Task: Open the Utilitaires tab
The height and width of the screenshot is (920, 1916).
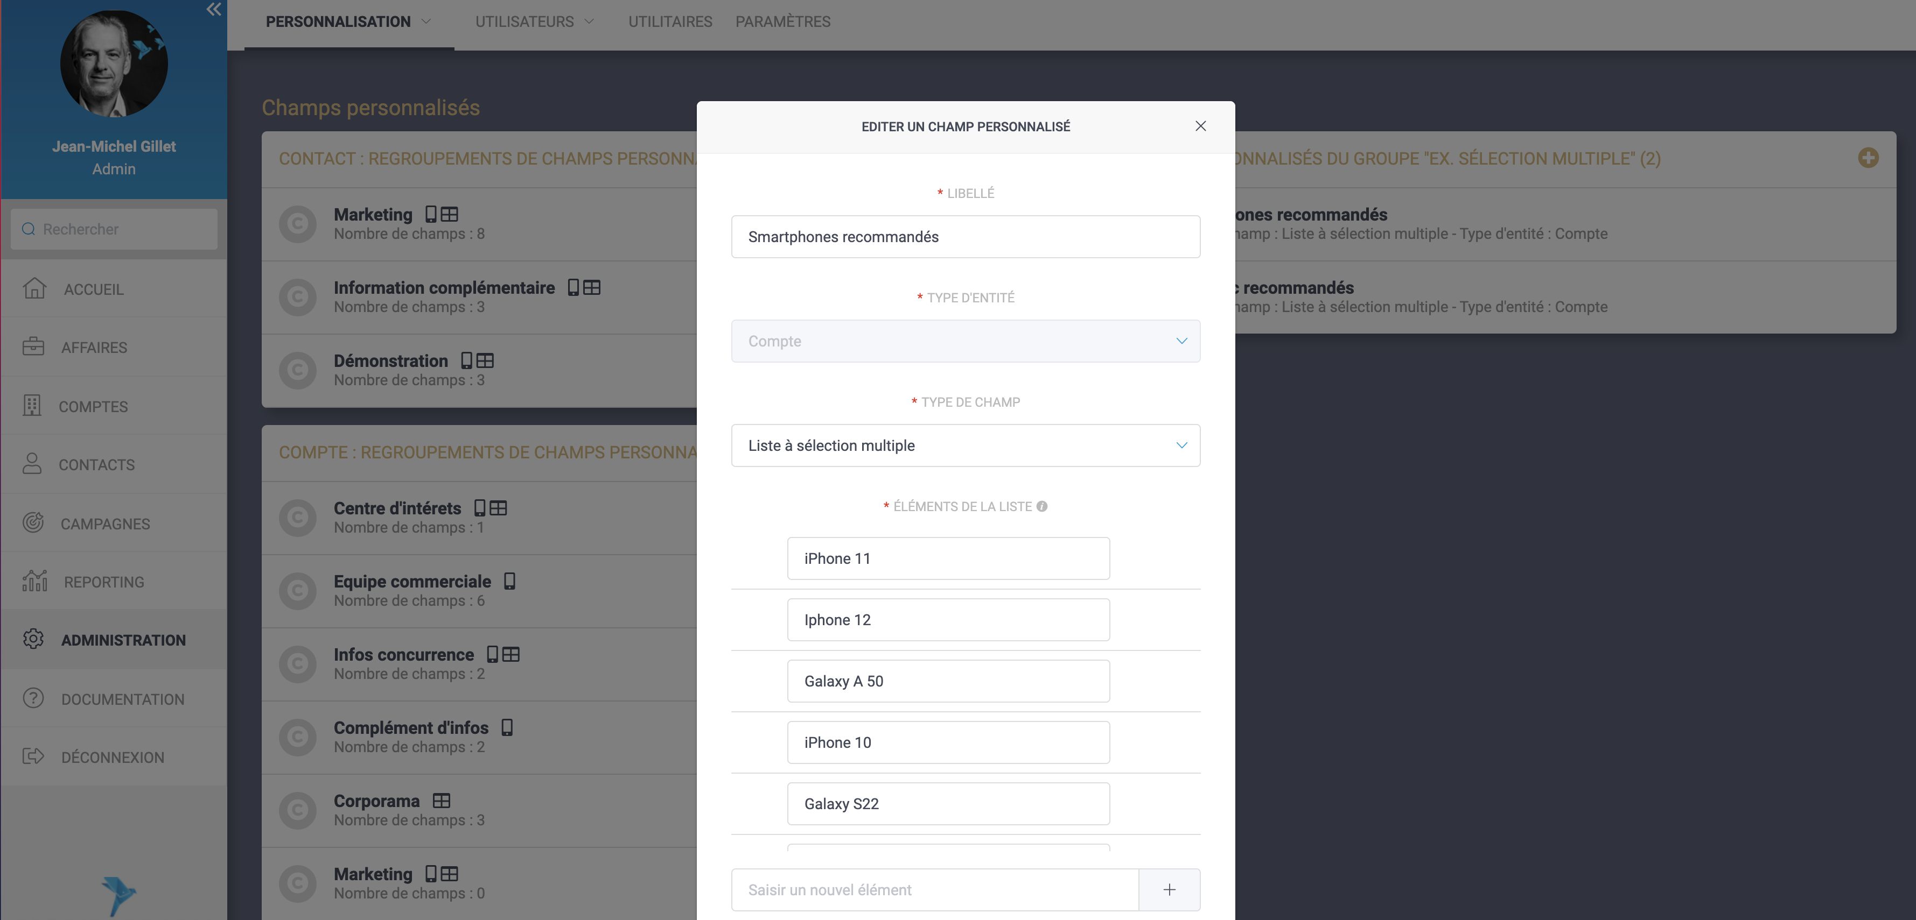Action: (669, 22)
